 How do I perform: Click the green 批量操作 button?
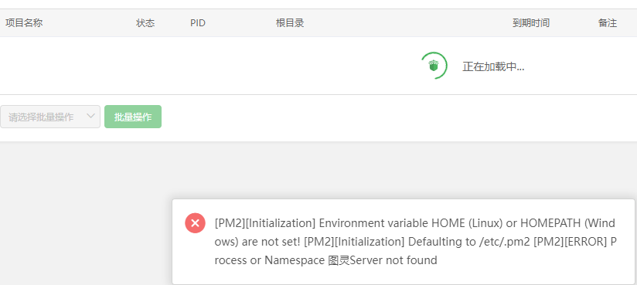point(133,117)
